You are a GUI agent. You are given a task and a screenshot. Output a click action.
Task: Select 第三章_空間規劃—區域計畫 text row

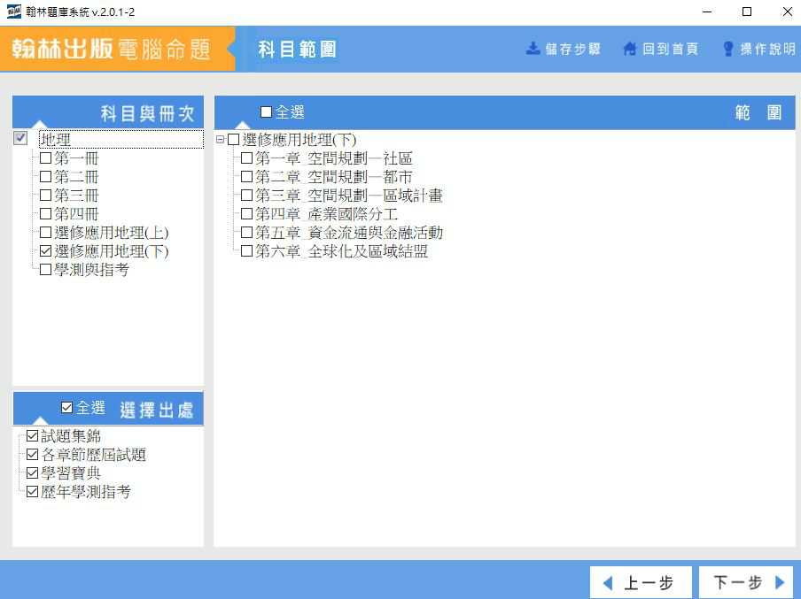(349, 196)
